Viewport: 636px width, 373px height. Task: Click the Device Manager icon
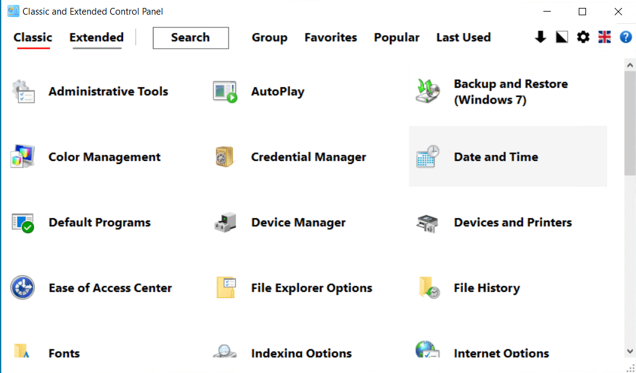tap(225, 222)
